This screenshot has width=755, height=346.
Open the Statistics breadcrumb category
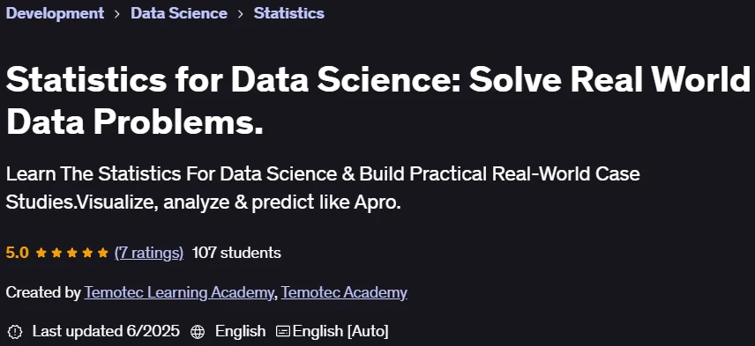click(289, 13)
